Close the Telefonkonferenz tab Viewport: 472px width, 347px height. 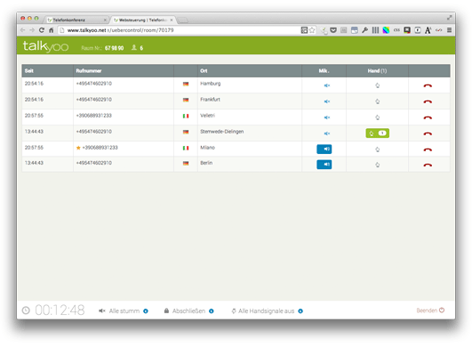[x=105, y=20]
